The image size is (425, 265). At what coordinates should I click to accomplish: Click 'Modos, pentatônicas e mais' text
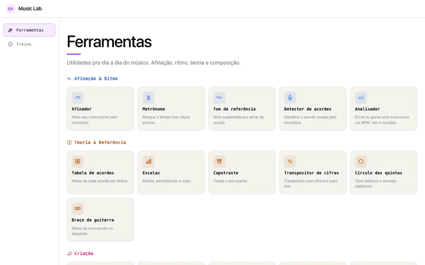click(166, 181)
